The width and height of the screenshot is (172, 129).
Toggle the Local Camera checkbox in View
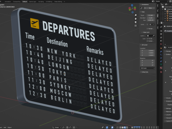click(147, 24)
